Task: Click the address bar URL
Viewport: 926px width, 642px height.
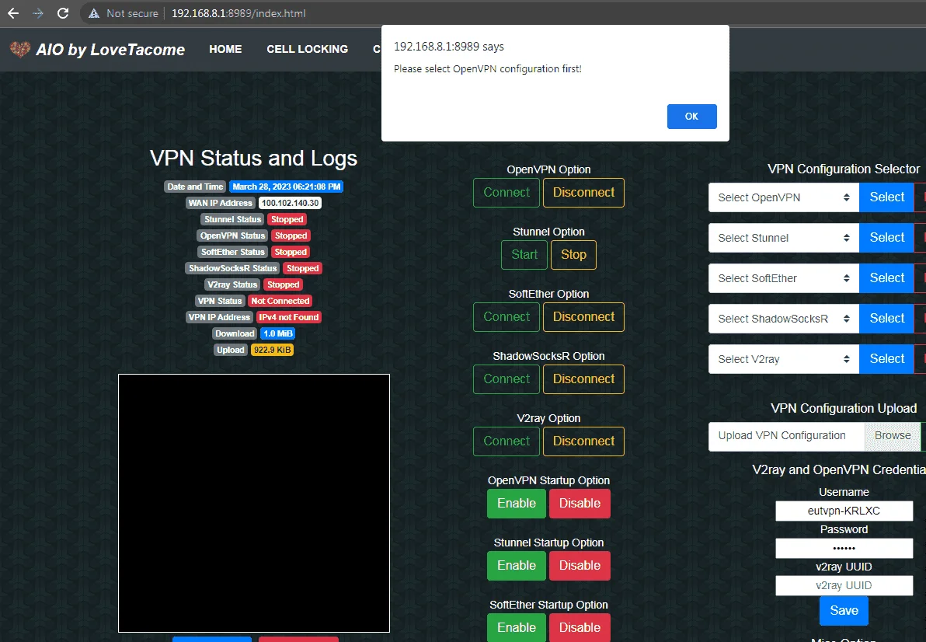Action: pyautogui.click(x=238, y=13)
